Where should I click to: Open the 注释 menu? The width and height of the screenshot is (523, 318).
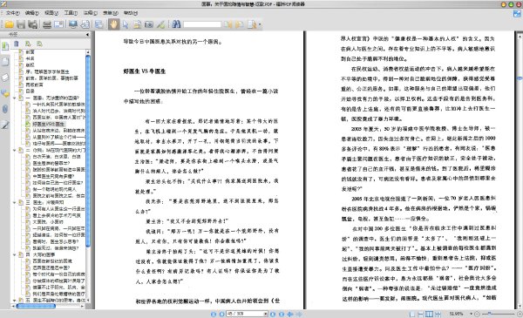coord(90,13)
